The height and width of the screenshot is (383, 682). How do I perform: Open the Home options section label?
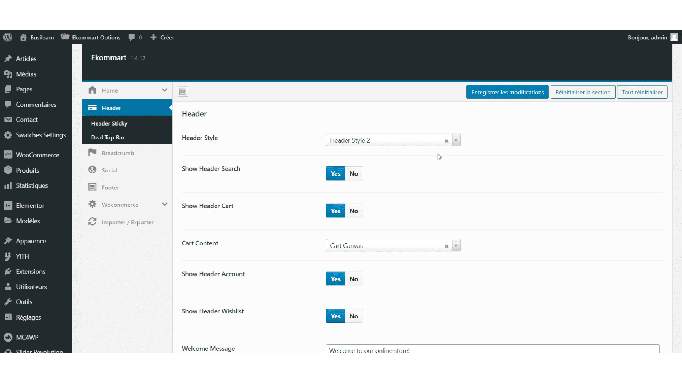click(110, 90)
